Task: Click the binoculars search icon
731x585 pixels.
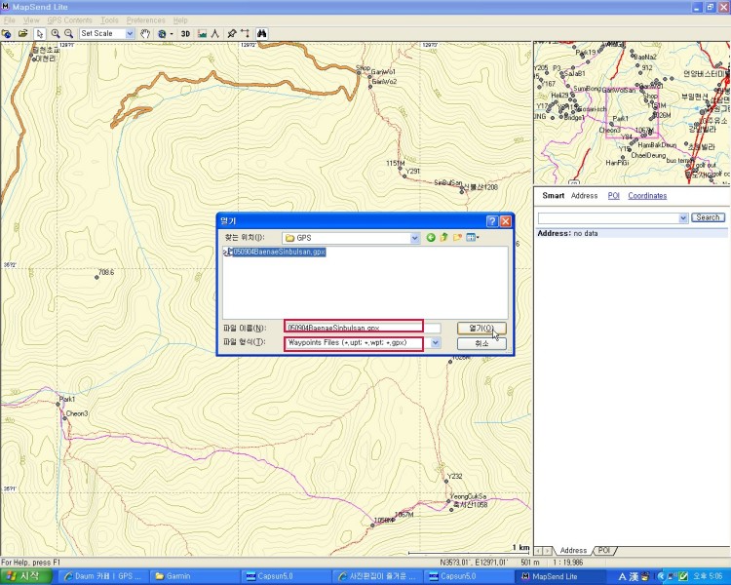Action: point(262,33)
